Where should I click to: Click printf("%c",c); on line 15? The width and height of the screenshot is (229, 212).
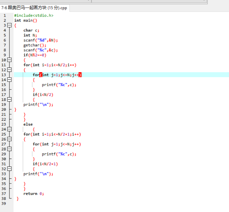pyautogui.click(x=59, y=85)
